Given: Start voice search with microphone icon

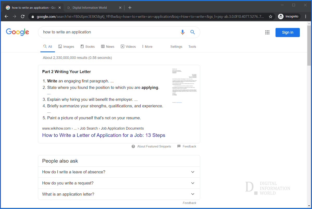Looking at the screenshot, I should 183,32.
